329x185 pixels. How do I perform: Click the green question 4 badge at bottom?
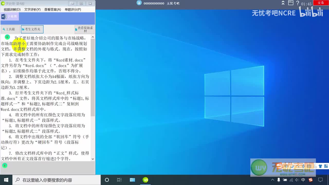[4, 165]
